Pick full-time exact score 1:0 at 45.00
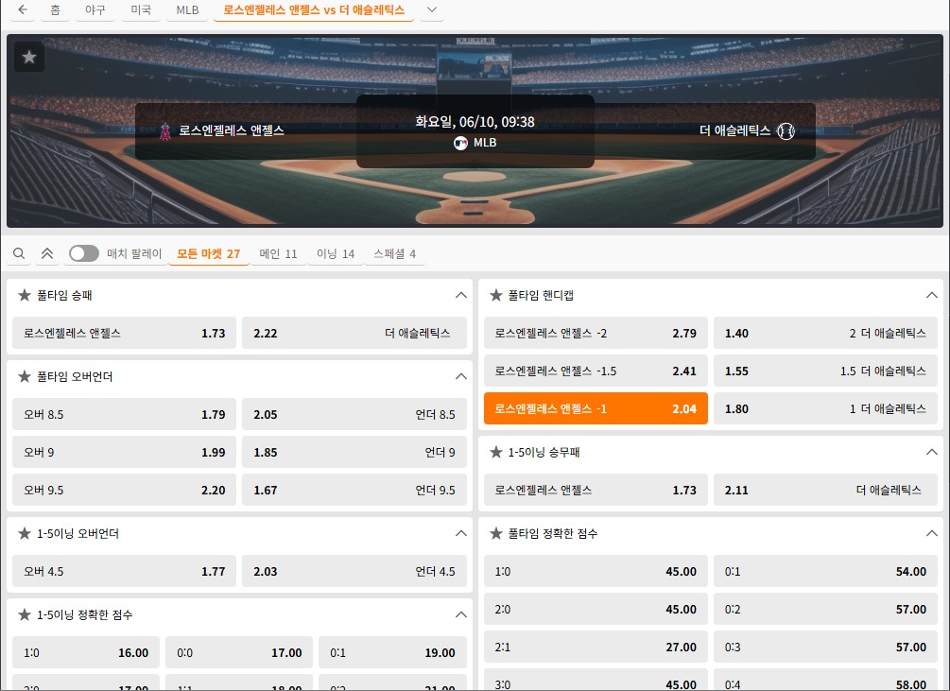This screenshot has height=691, width=950. [x=596, y=571]
